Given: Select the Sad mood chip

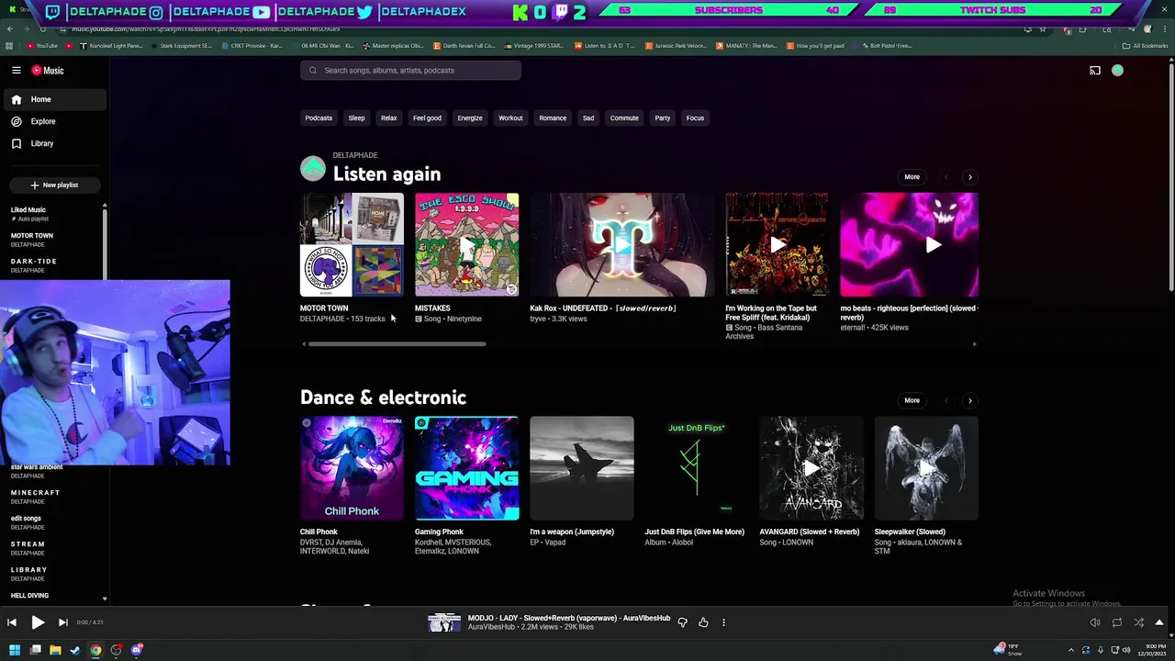Looking at the screenshot, I should tap(588, 118).
